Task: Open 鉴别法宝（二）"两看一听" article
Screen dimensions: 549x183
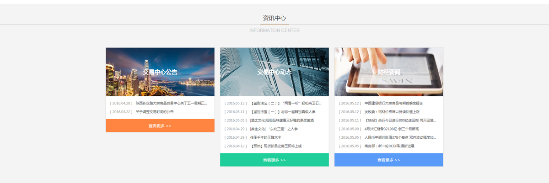Action: click(x=286, y=103)
